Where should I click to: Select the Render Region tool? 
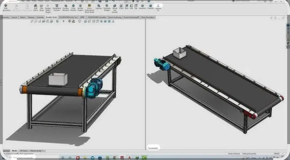coord(80,7)
